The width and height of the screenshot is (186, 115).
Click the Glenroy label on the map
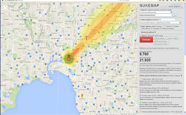click(54, 11)
